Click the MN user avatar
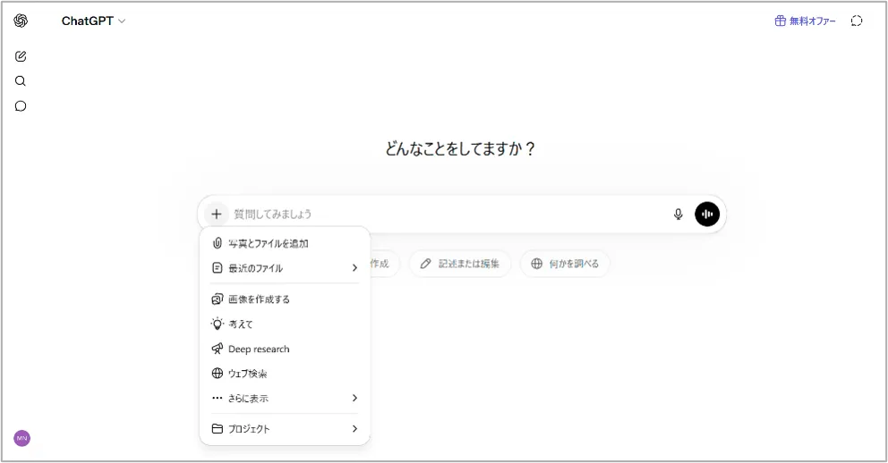Screen dimensions: 888x463 point(21,438)
